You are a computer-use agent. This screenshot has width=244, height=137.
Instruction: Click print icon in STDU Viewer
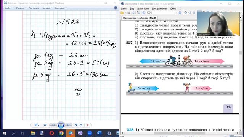coord(129,13)
